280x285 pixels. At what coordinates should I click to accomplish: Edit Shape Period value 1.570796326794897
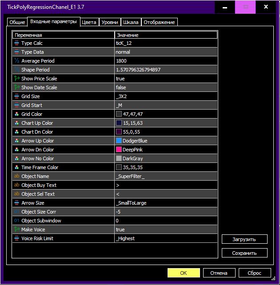[166, 70]
